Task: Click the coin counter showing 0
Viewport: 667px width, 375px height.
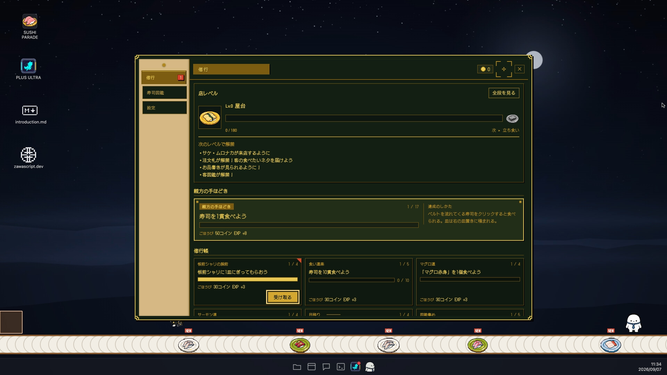Action: pos(485,69)
